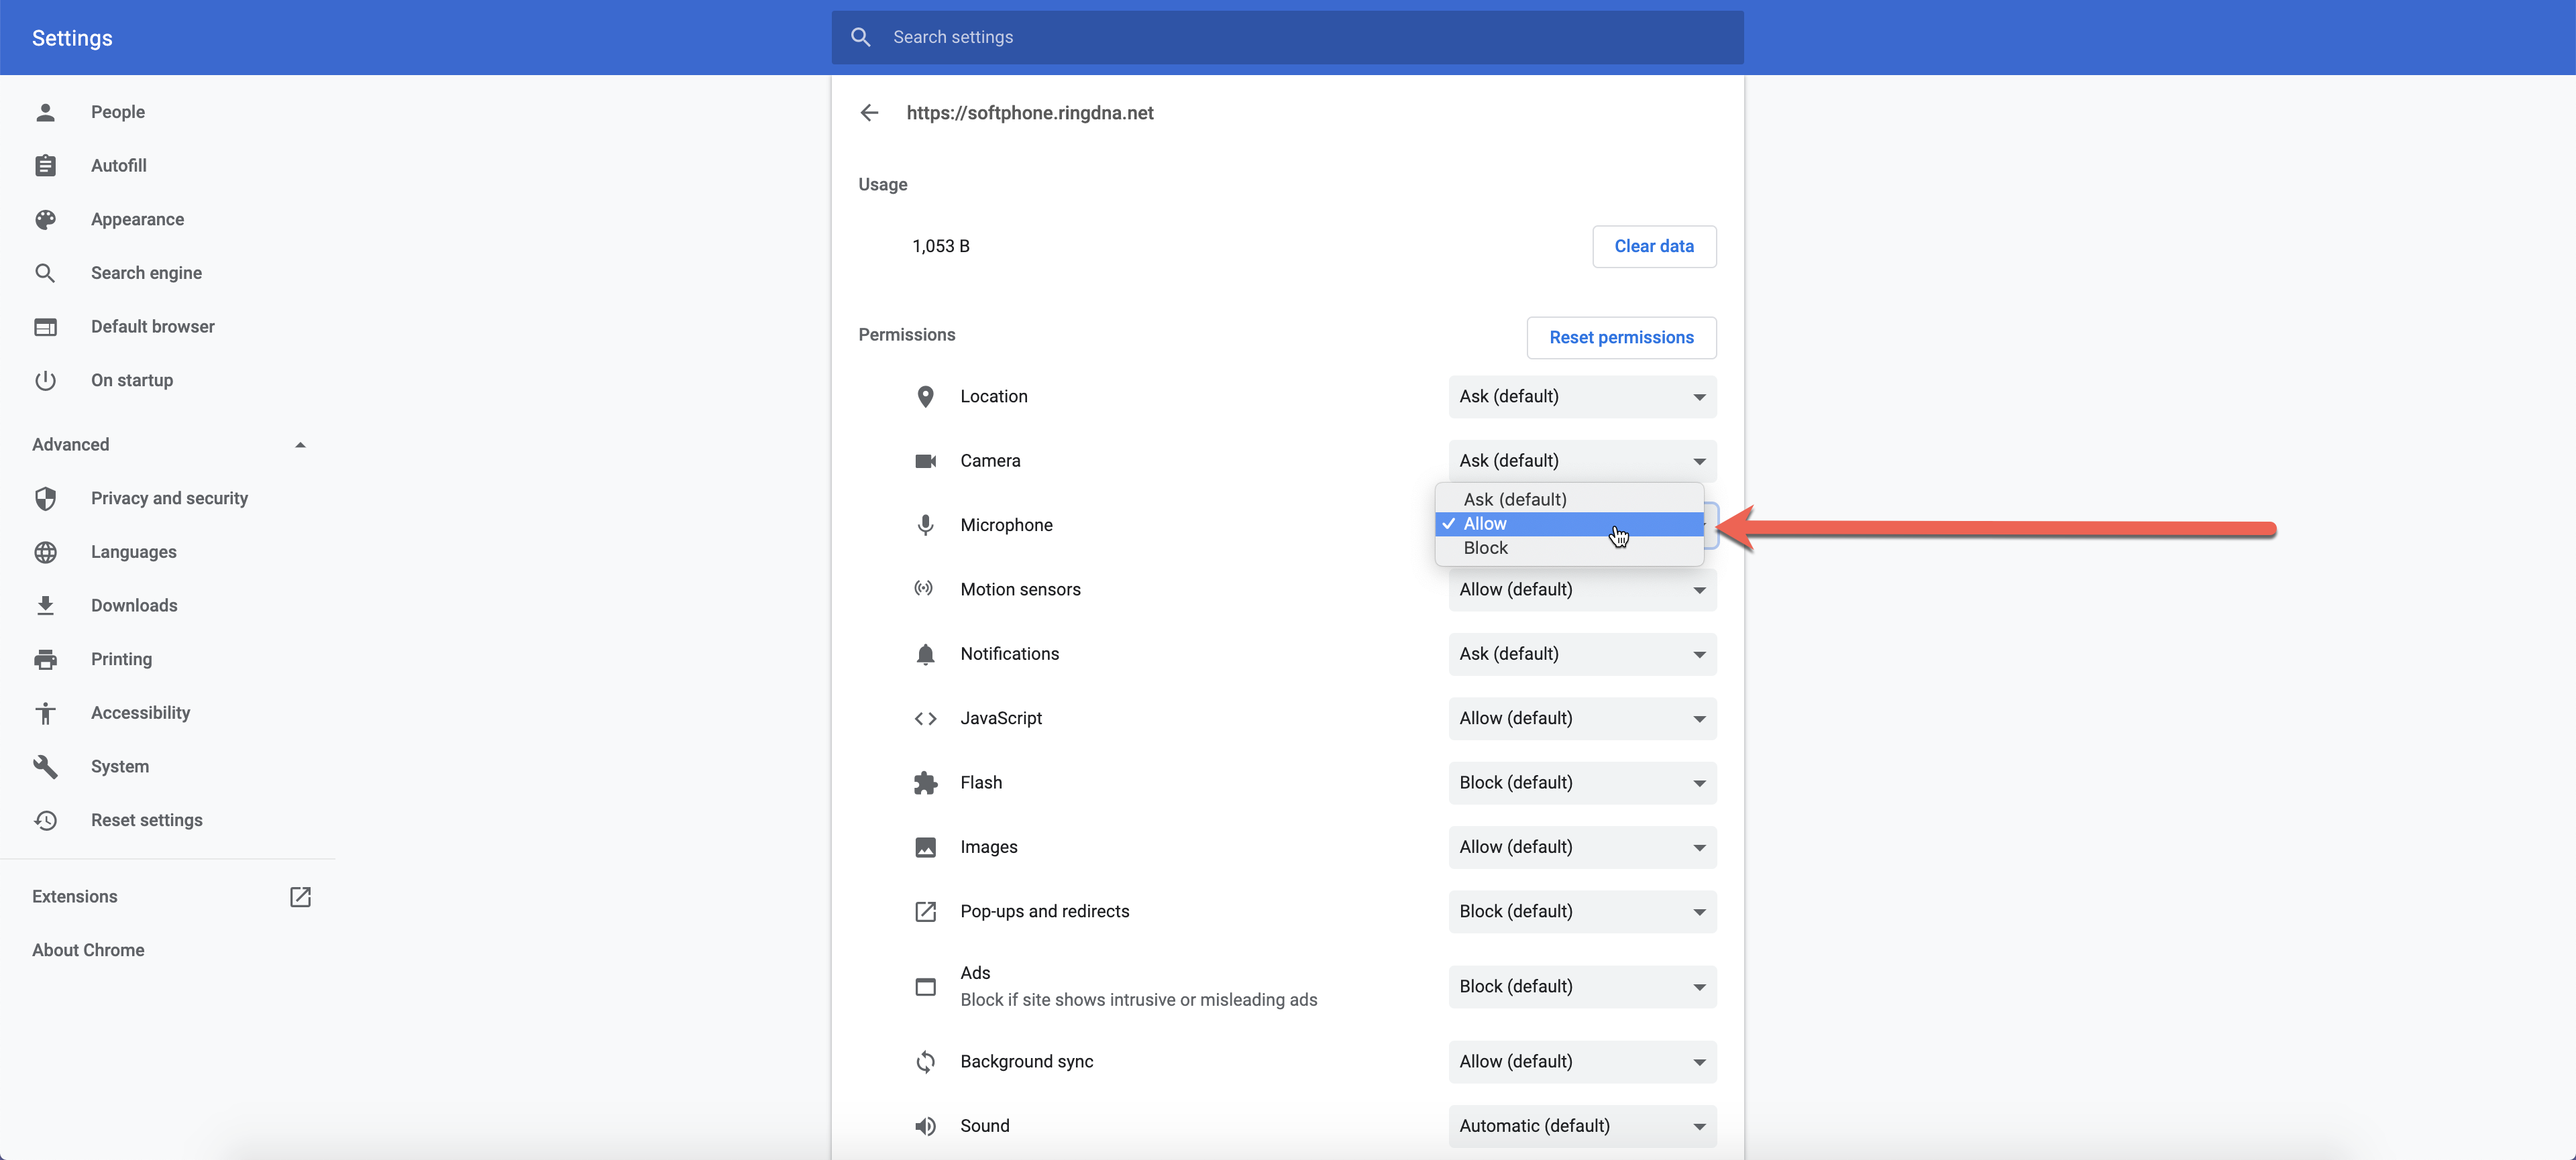Click the People person icon in sidebar
This screenshot has height=1160, width=2576.
(45, 112)
